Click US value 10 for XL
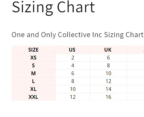This screenshot has width=144, height=117. pyautogui.click(x=73, y=89)
